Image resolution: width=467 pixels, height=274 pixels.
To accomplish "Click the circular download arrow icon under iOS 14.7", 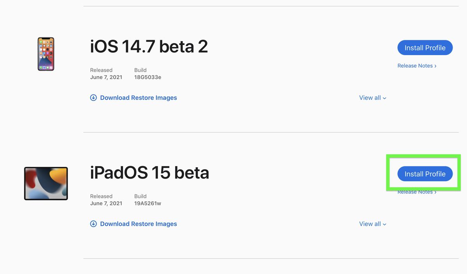I will point(93,97).
